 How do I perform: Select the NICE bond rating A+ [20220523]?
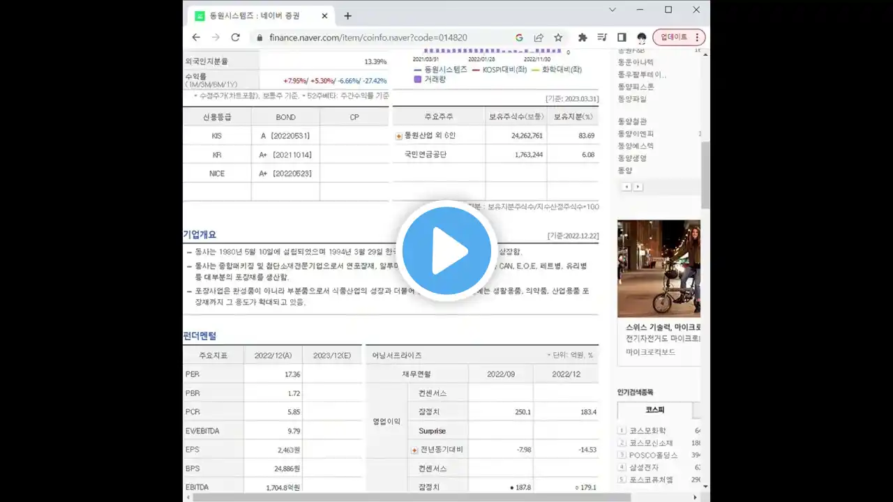(x=285, y=173)
